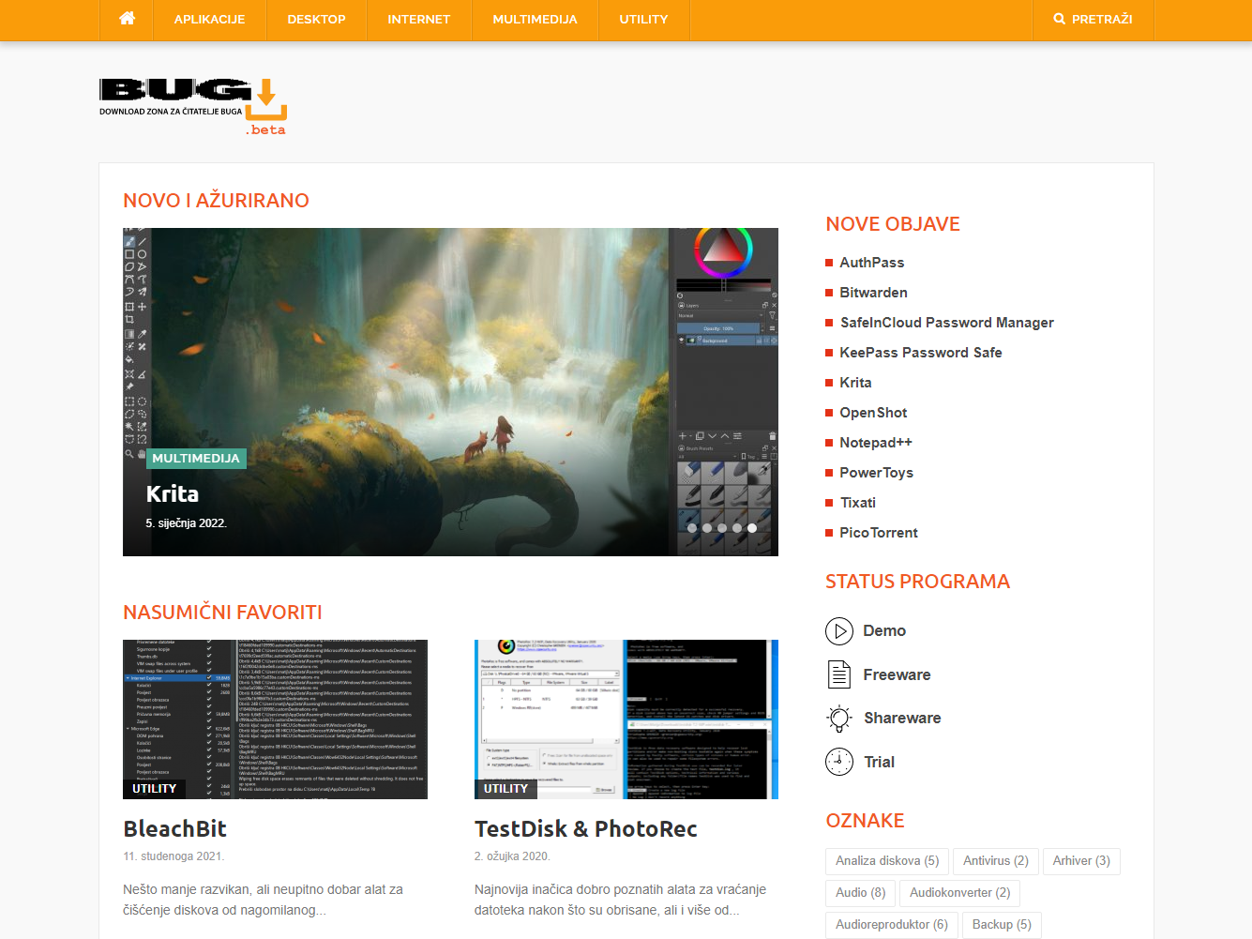Click BleachBit date 11. studenoga 2021.

point(173,856)
